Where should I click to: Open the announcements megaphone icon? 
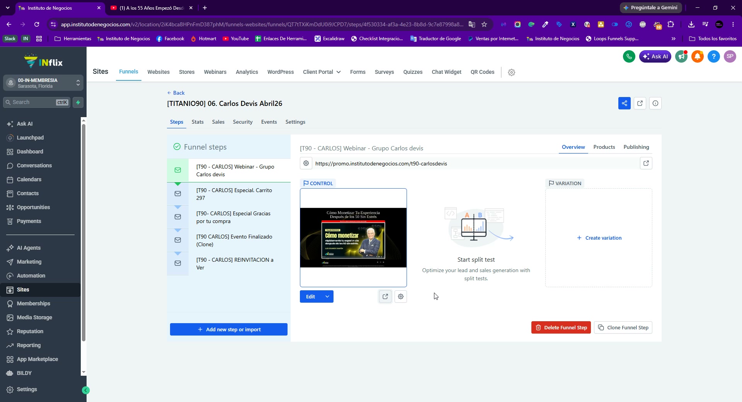681,56
